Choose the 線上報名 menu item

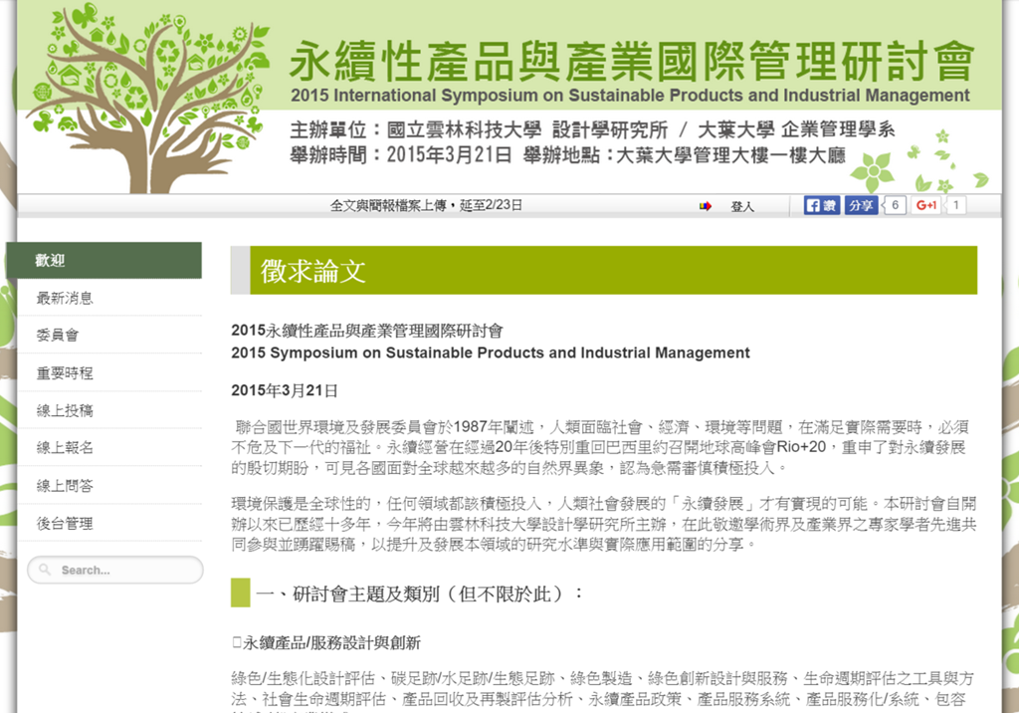pyautogui.click(x=65, y=448)
